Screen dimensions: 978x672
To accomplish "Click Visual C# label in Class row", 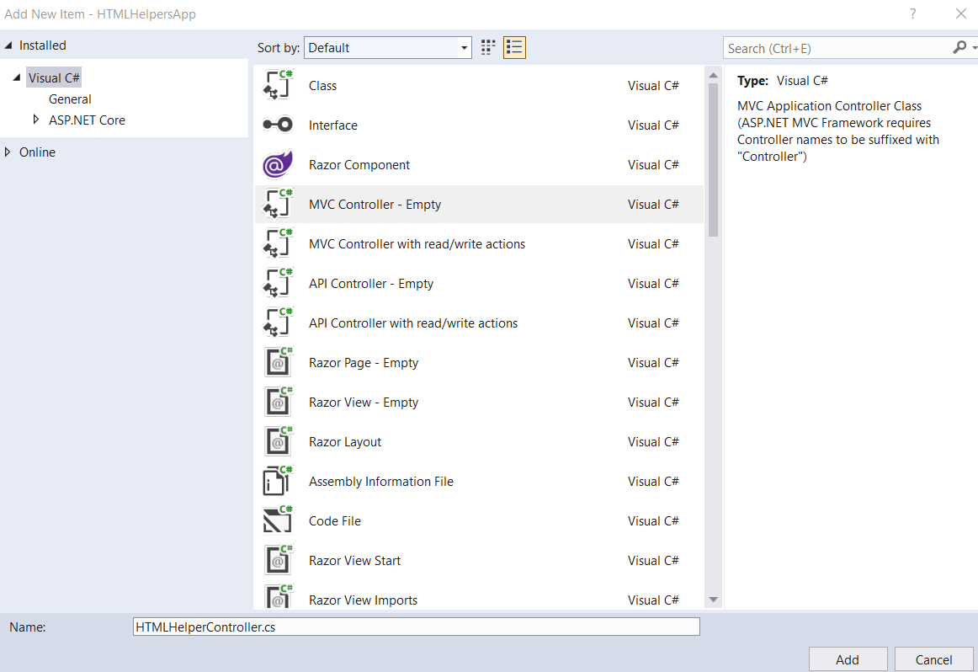I will [653, 86].
